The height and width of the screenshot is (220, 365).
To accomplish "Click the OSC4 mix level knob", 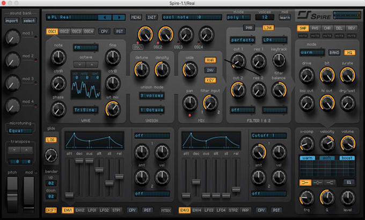I will pyautogui.click(x=206, y=34).
